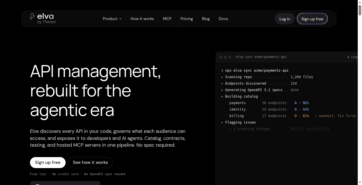Click the 'npx elva sync acme/payments-api' command line

coord(255,71)
